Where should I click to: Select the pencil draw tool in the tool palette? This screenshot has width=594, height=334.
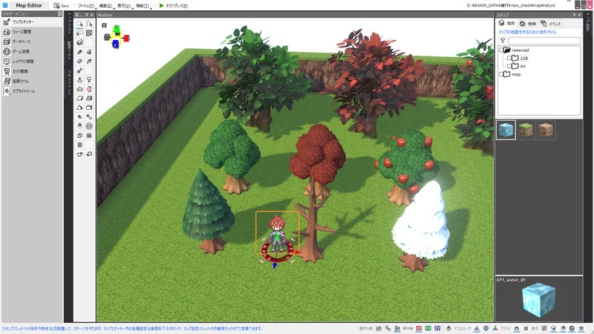tap(80, 52)
